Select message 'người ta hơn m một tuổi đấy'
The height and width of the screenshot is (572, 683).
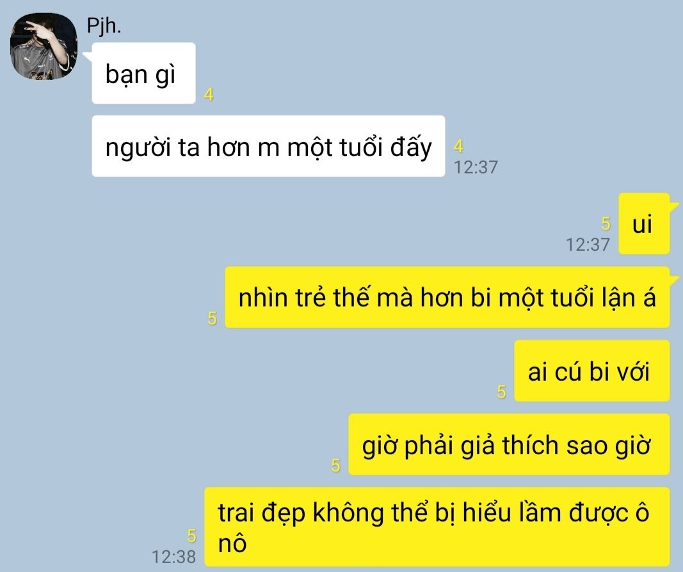pos(268,147)
